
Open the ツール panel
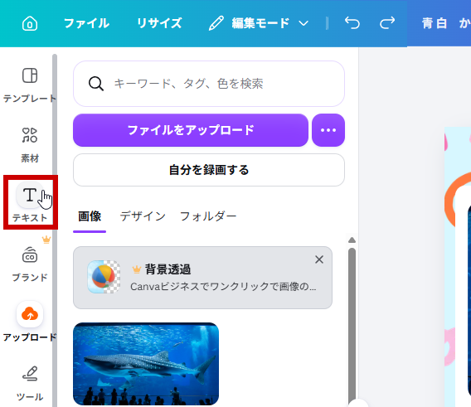coord(30,383)
